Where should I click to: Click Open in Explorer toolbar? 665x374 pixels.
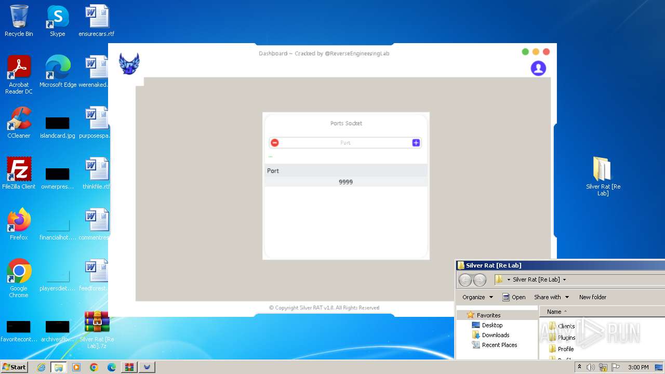coord(514,297)
